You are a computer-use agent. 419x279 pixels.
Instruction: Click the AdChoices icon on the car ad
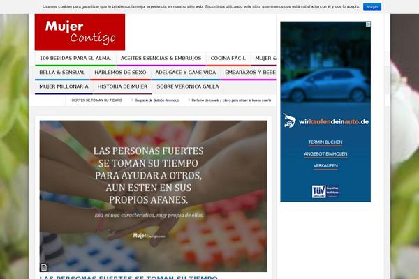(368, 24)
